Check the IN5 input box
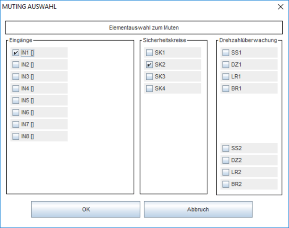The width and height of the screenshot is (289, 228). [16, 101]
